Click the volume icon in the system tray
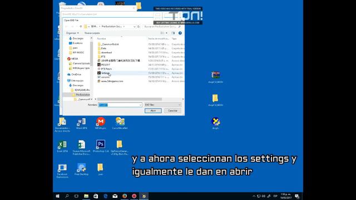Image resolution: width=356 pixels, height=200 pixels. click(263, 196)
